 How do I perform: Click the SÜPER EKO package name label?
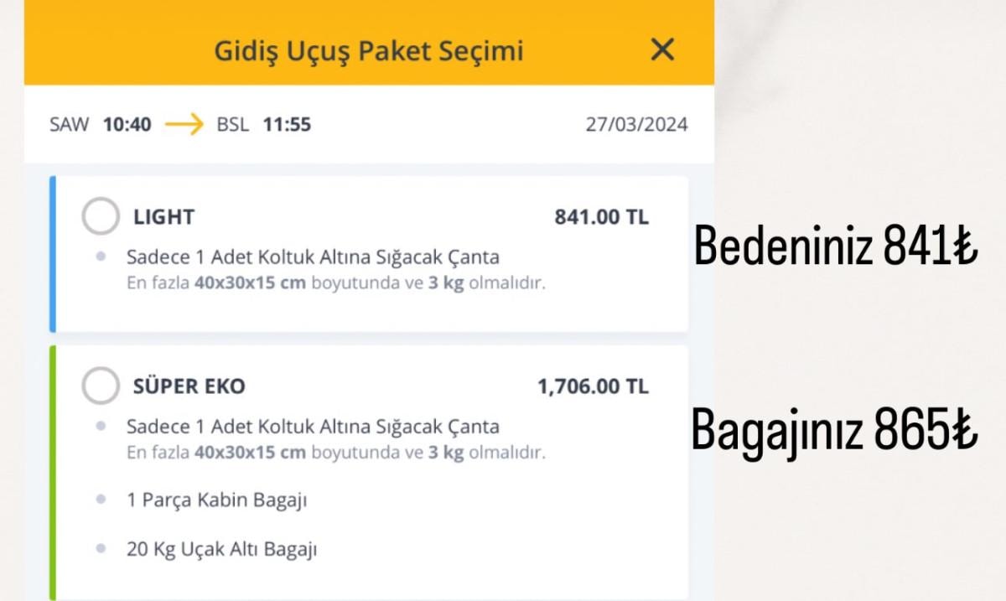pyautogui.click(x=189, y=386)
